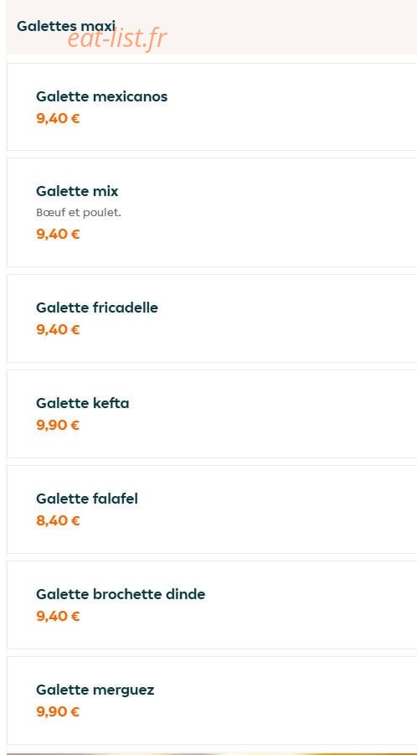The width and height of the screenshot is (417, 755).
Task: Click the 9,90 € price under Galette merguez
Action: click(x=58, y=711)
